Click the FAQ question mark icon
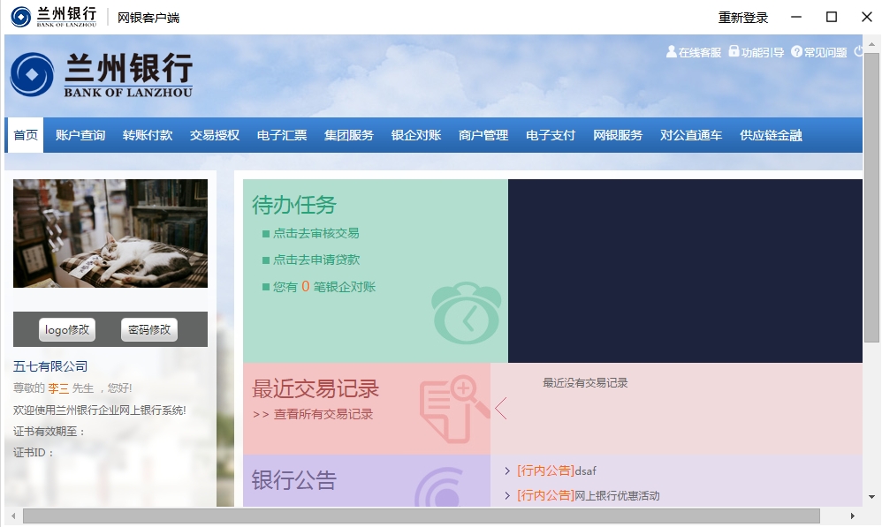This screenshot has width=882, height=527. (x=796, y=52)
